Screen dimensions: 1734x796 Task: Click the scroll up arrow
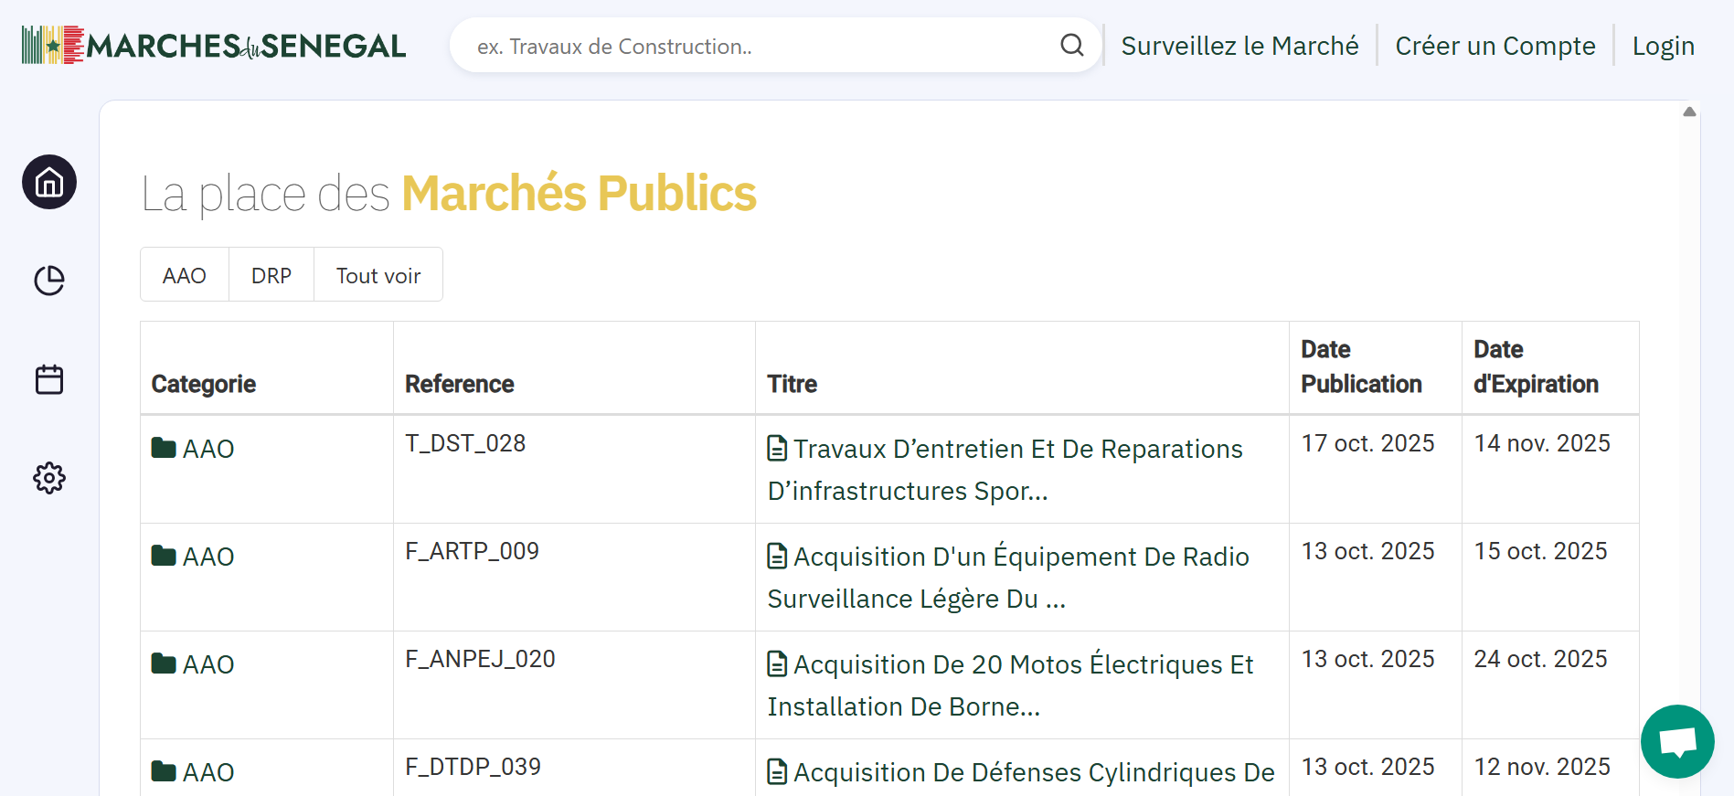click(x=1689, y=111)
